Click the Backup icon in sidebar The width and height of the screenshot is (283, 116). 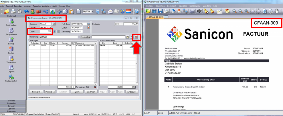click(x=11, y=40)
